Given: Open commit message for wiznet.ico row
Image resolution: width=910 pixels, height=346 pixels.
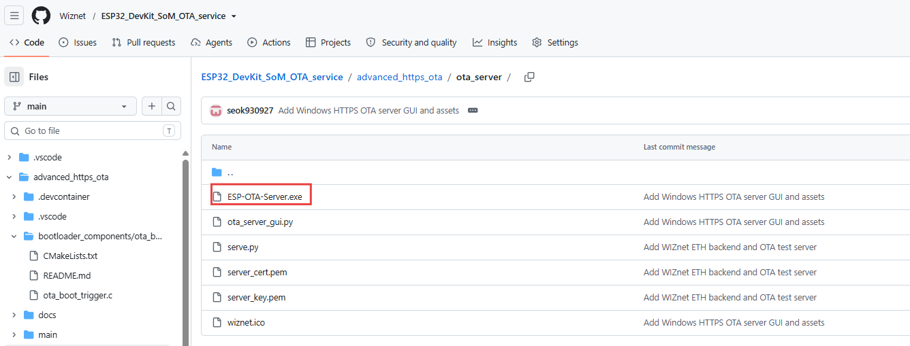Looking at the screenshot, I should [x=734, y=322].
